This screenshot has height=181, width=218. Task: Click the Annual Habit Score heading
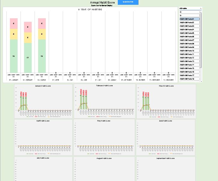coord(102,3)
